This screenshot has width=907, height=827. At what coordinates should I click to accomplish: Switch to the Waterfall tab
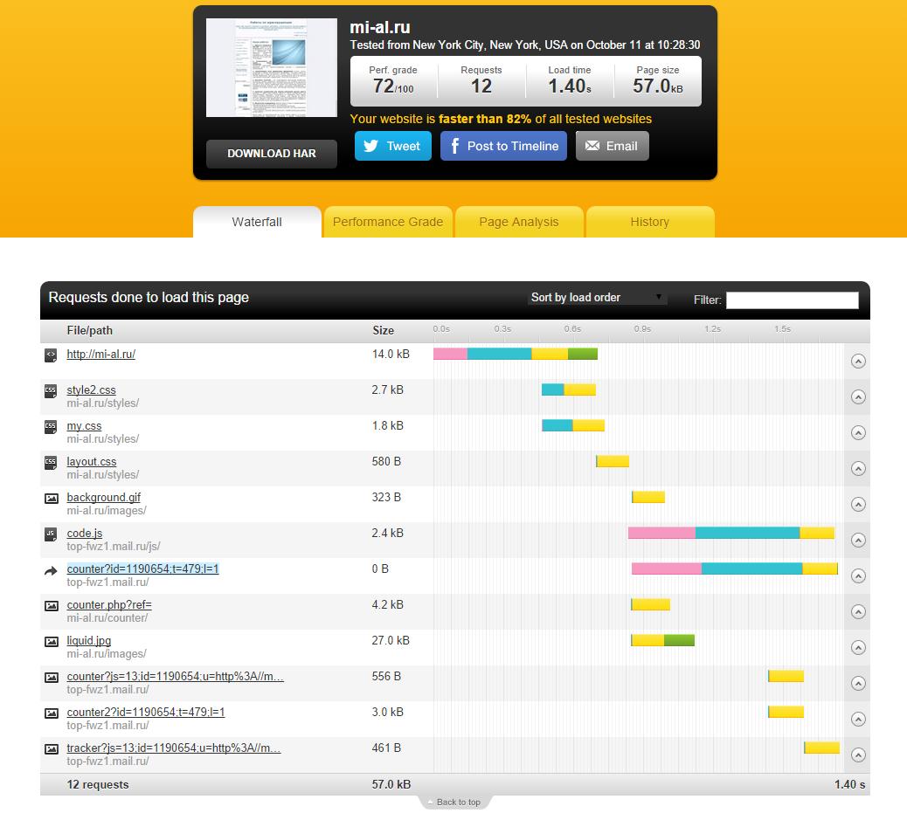coord(257,222)
